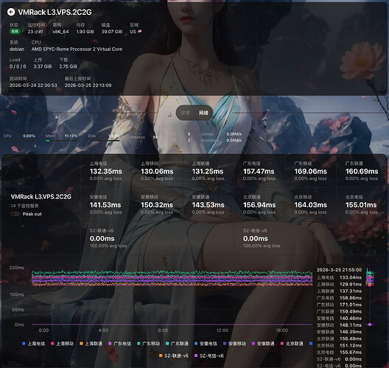Image resolution: width=389 pixels, height=368 pixels.
Task: Click the '23 小时' uptime value
Action: (35, 32)
